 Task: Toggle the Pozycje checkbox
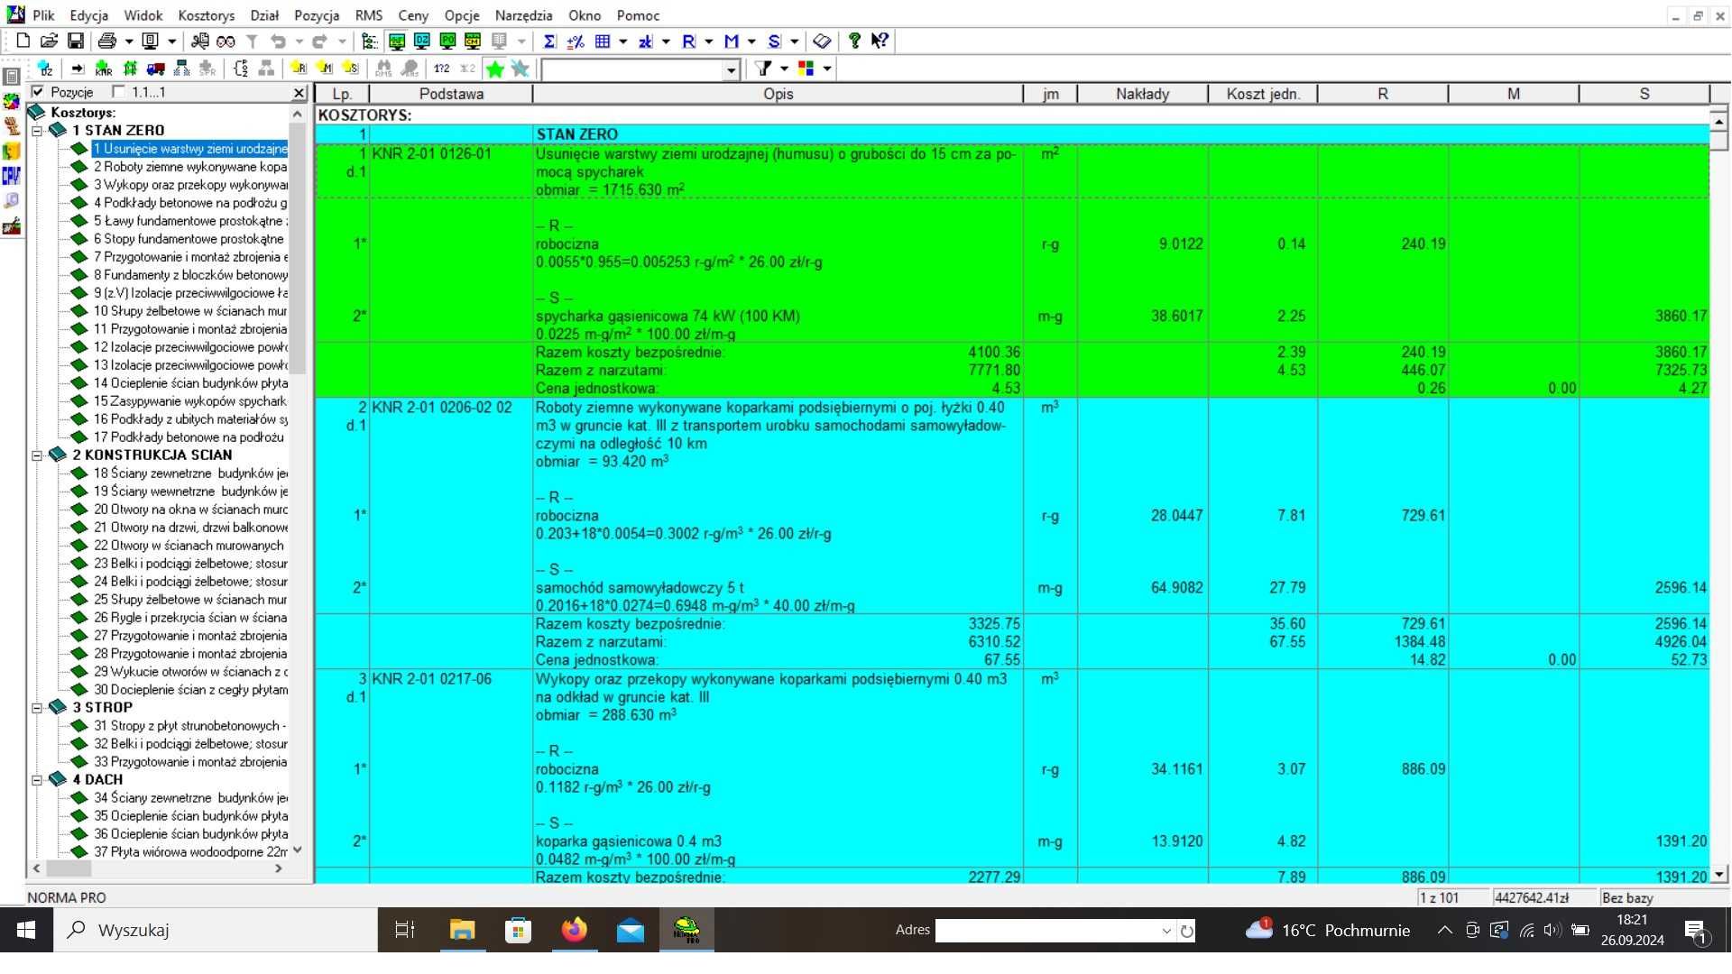[38, 92]
